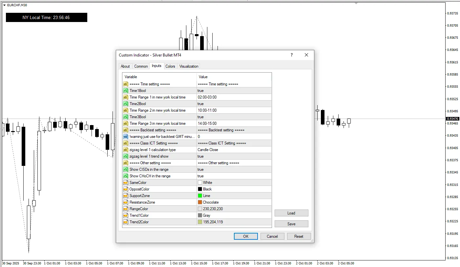Viewport: 460px width, 267px height.
Task: Open zigzag calculation type Candle Close value
Action: click(x=234, y=150)
